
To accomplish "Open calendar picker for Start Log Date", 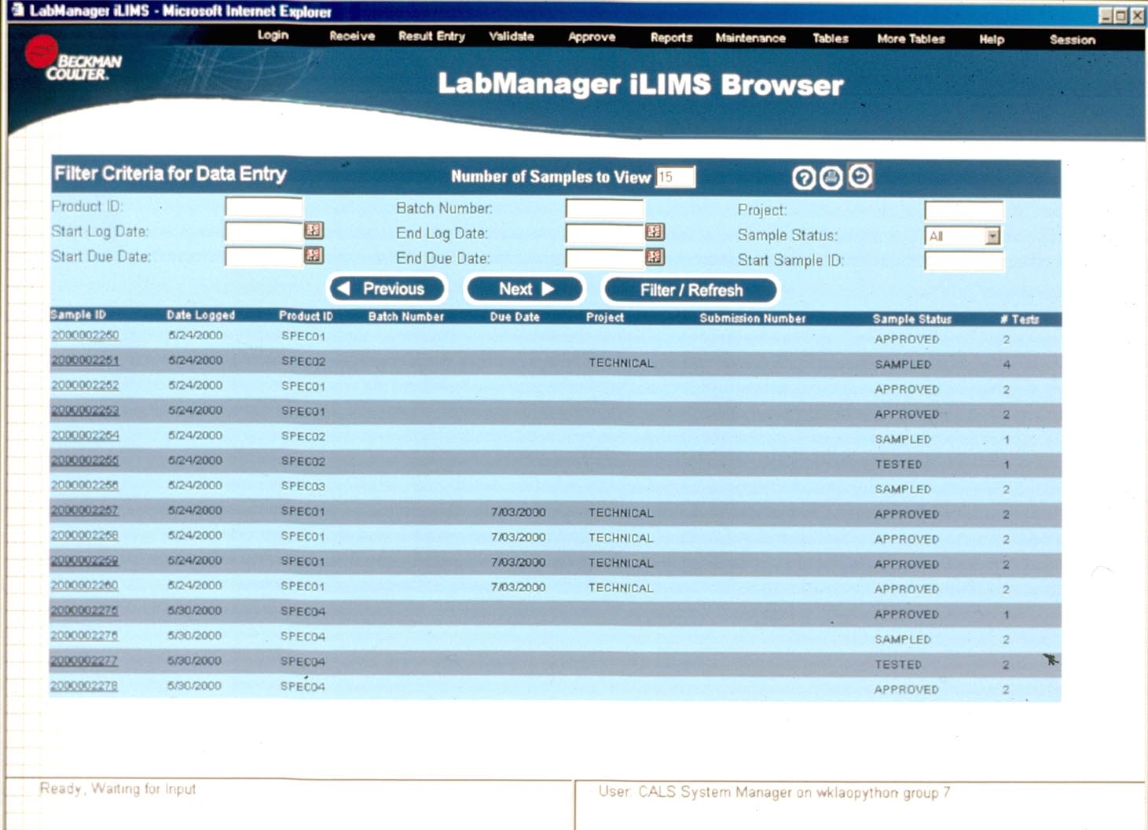I will pos(314,230).
